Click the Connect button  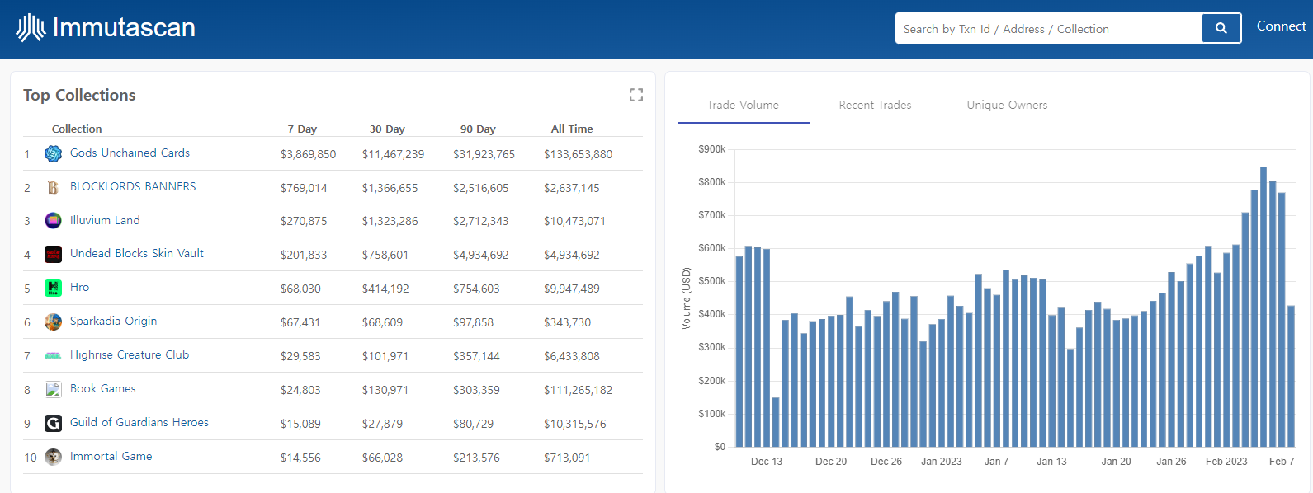coord(1281,26)
